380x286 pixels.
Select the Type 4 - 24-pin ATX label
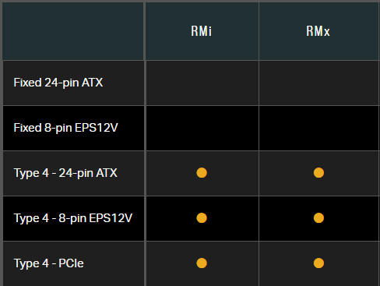tap(65, 173)
